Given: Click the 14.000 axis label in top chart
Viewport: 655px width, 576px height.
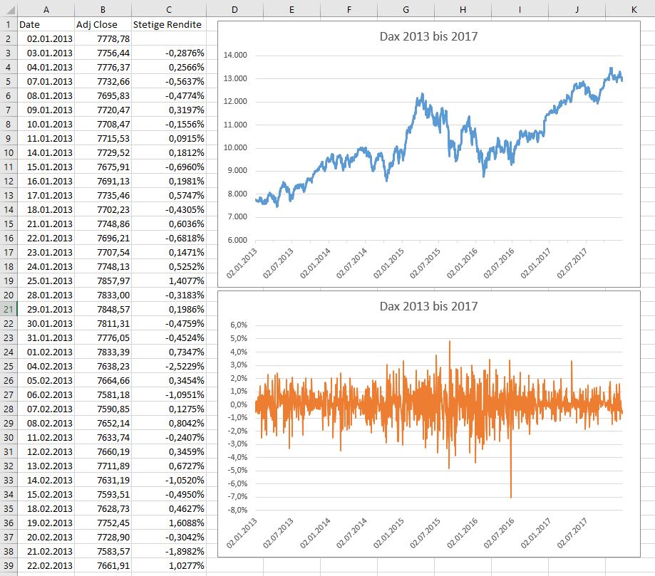Looking at the screenshot, I should coord(235,55).
